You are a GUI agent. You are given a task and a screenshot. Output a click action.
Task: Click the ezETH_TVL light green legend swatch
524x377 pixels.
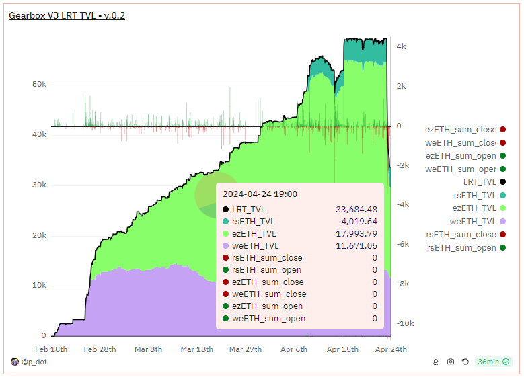tap(502, 208)
